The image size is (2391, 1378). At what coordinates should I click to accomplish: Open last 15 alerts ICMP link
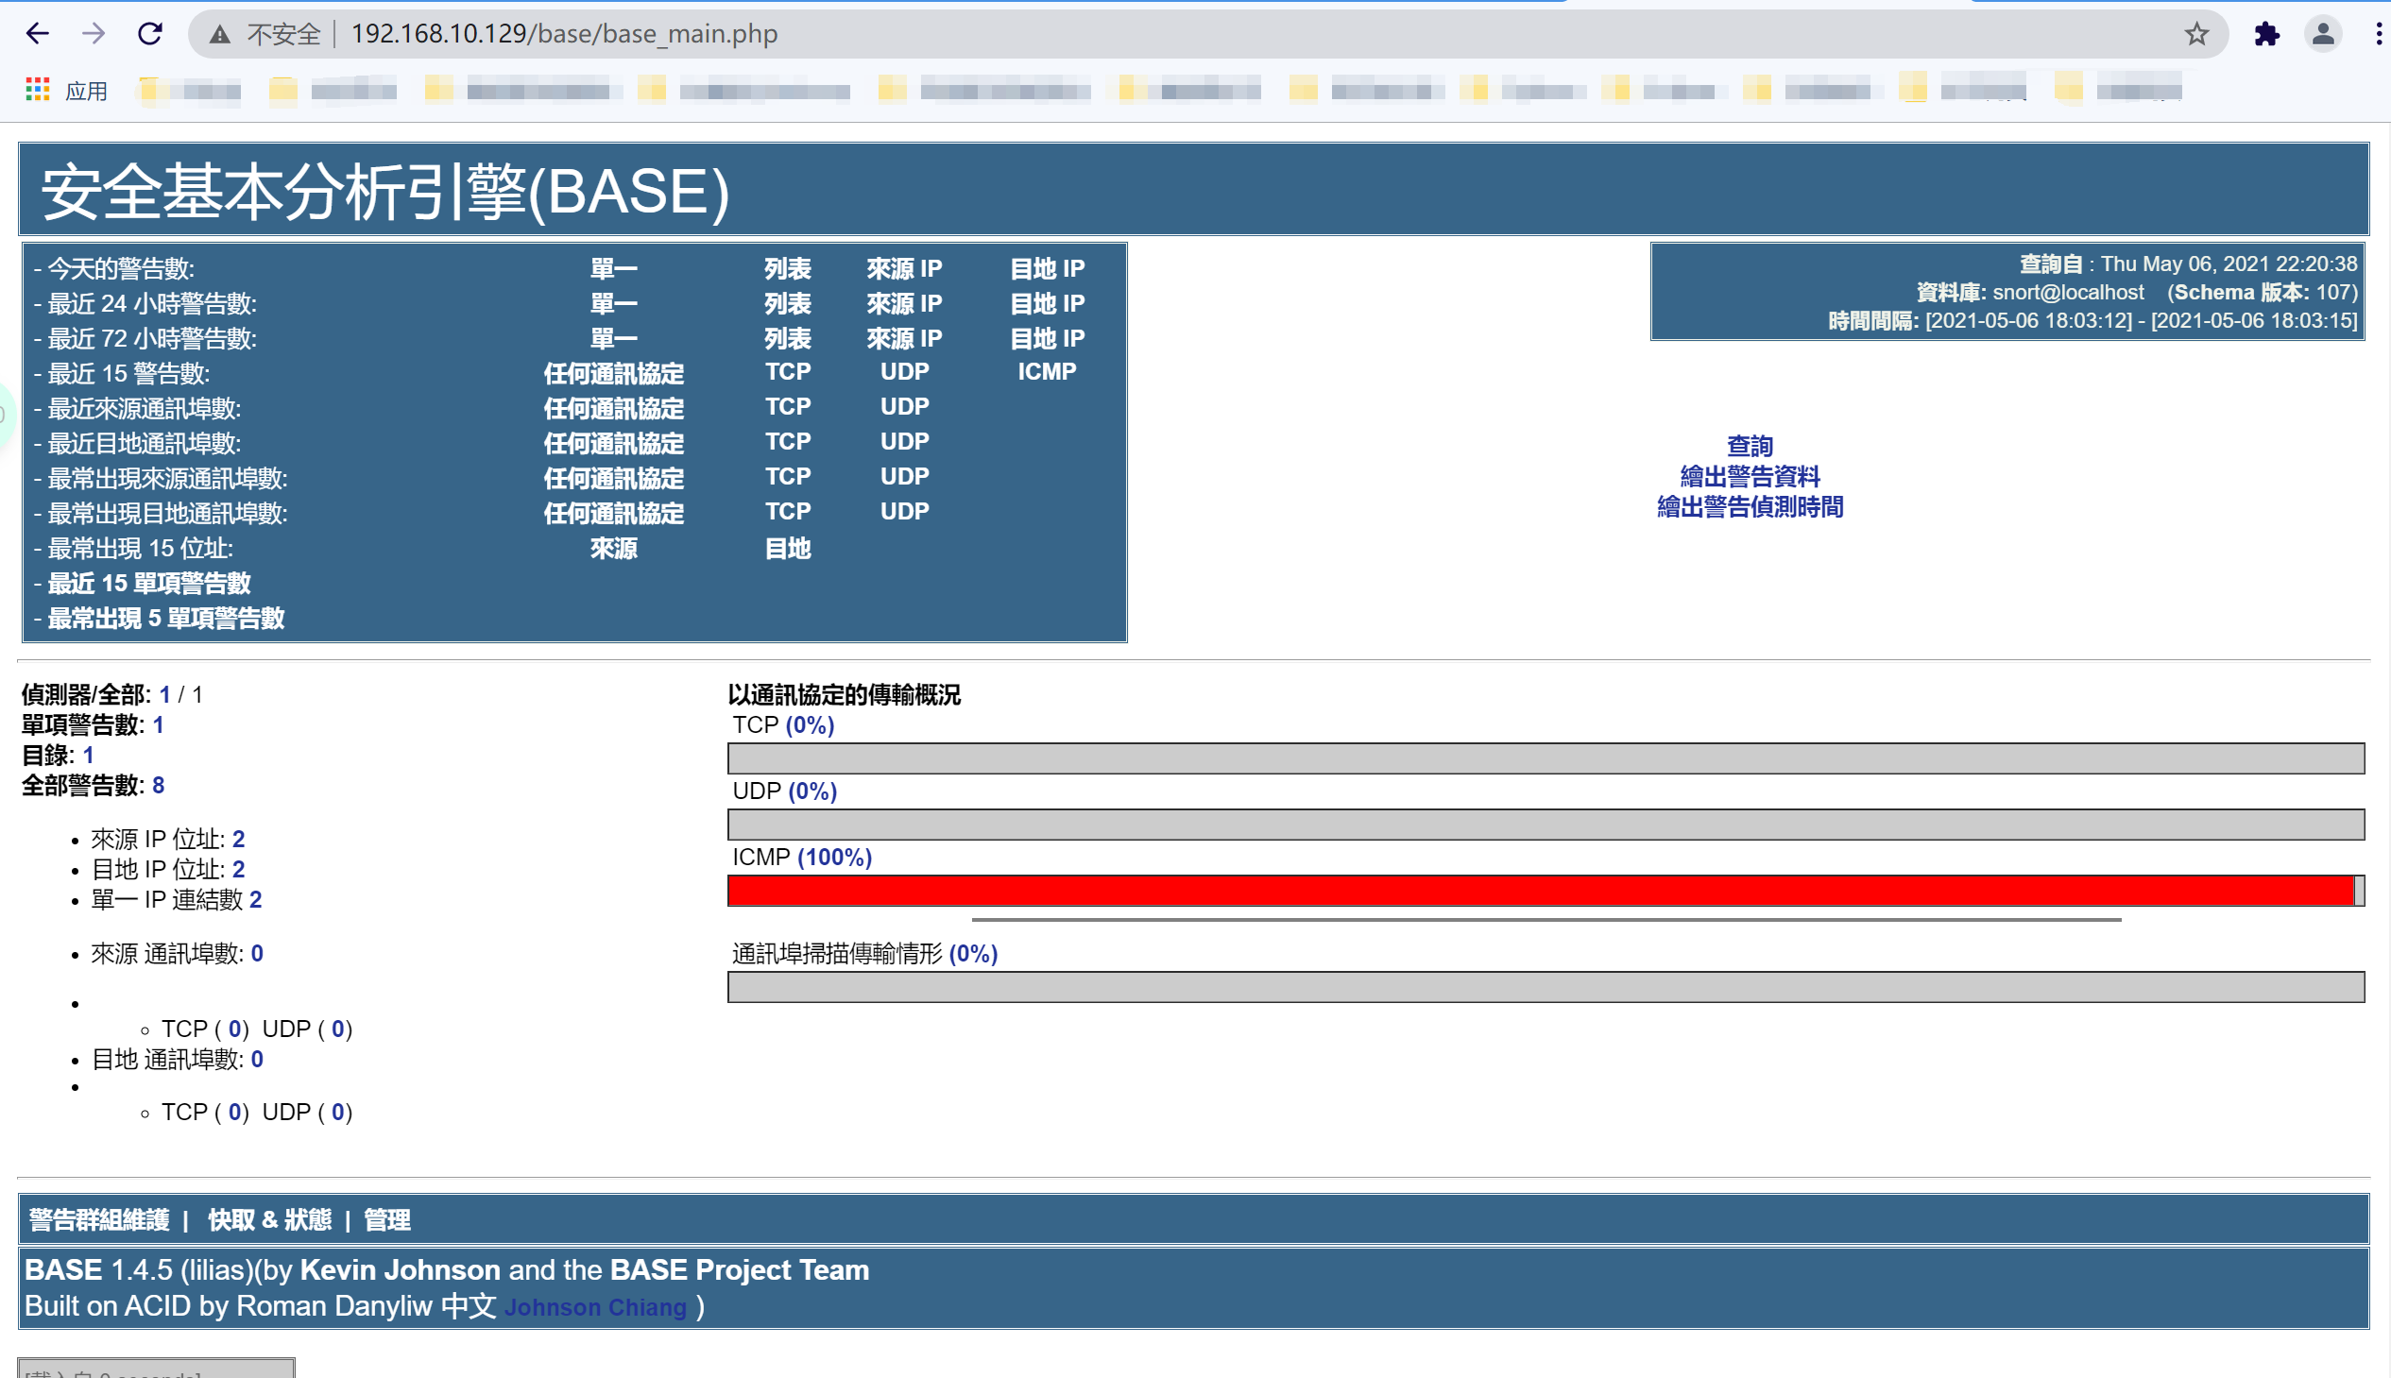point(1047,372)
